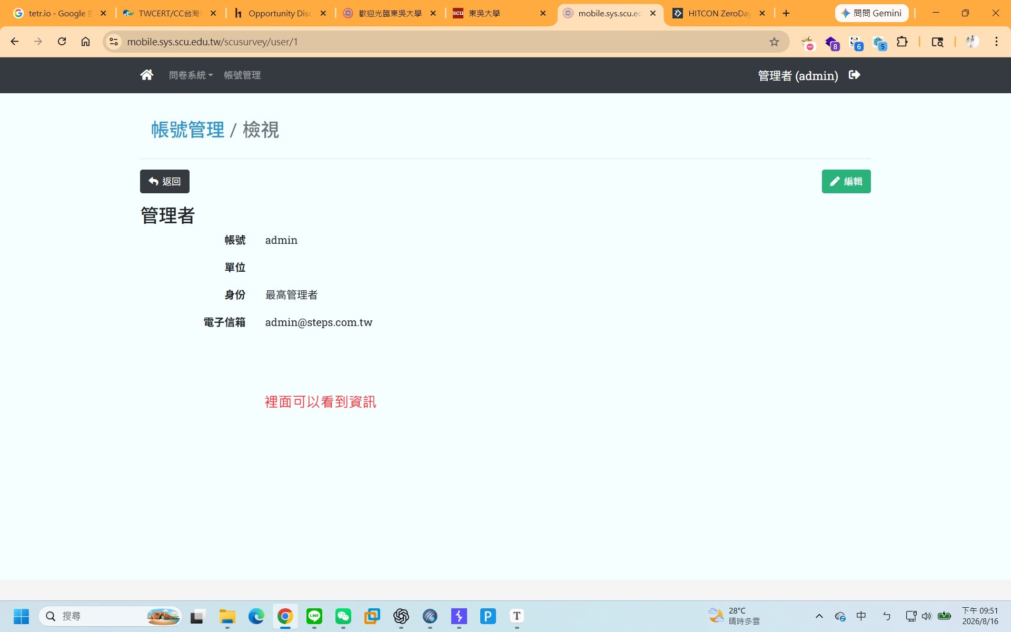Close the 東吳大學 tab
Viewport: 1011px width, 632px height.
[543, 13]
